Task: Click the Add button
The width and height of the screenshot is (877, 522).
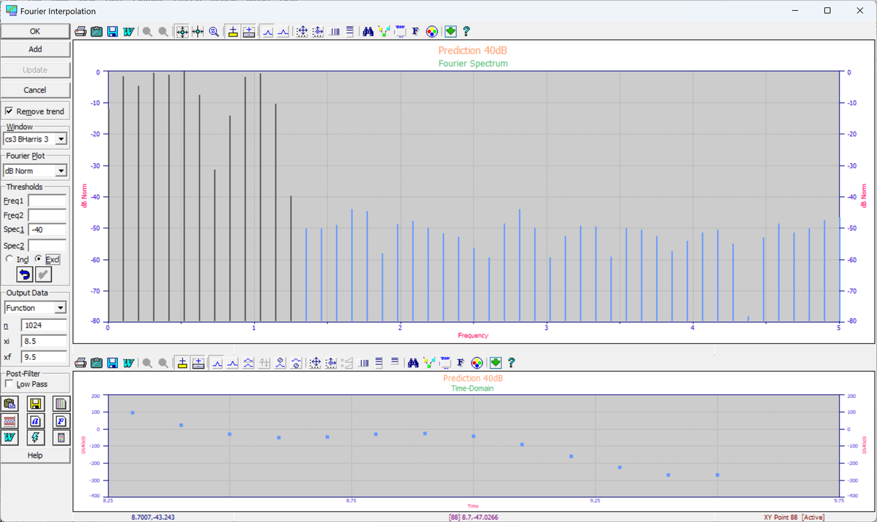Action: 35,50
